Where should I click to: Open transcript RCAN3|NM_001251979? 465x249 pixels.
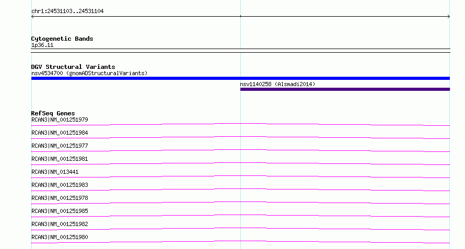tap(60, 120)
